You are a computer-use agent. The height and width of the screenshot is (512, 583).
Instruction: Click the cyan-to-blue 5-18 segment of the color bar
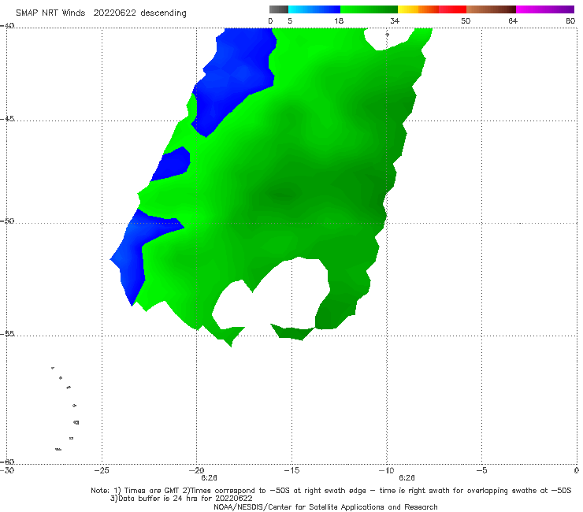click(x=314, y=9)
